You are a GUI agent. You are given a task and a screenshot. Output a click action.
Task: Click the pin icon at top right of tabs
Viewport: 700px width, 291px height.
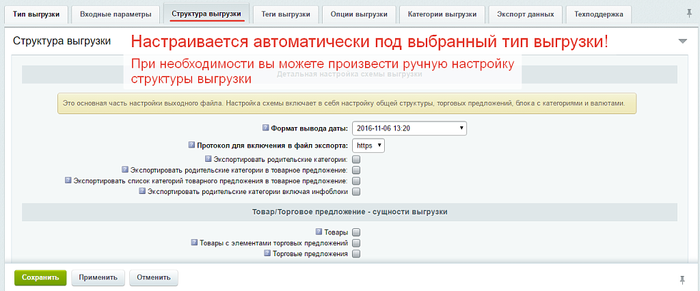(688, 14)
